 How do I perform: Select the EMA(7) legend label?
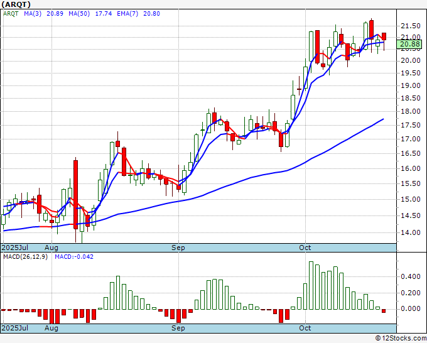(x=127, y=14)
